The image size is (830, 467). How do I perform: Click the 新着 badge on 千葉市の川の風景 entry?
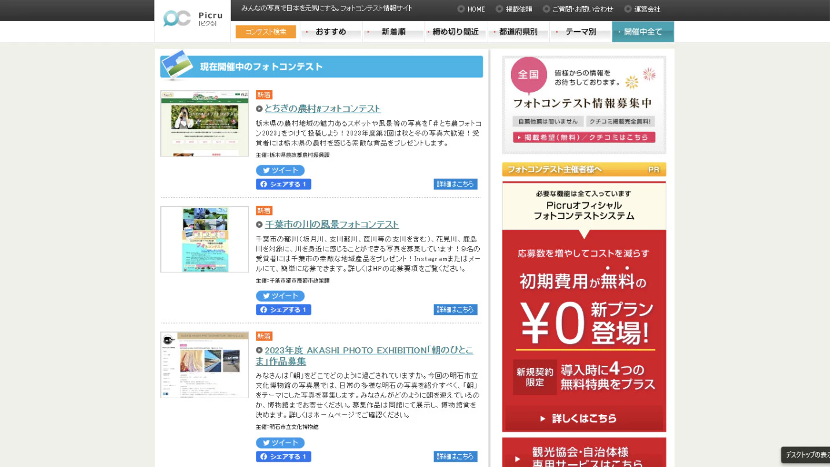point(264,210)
